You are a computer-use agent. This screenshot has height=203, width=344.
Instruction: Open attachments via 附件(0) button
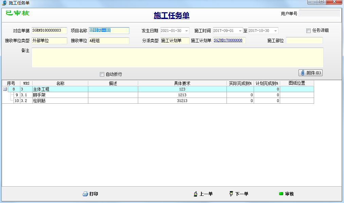(310, 72)
